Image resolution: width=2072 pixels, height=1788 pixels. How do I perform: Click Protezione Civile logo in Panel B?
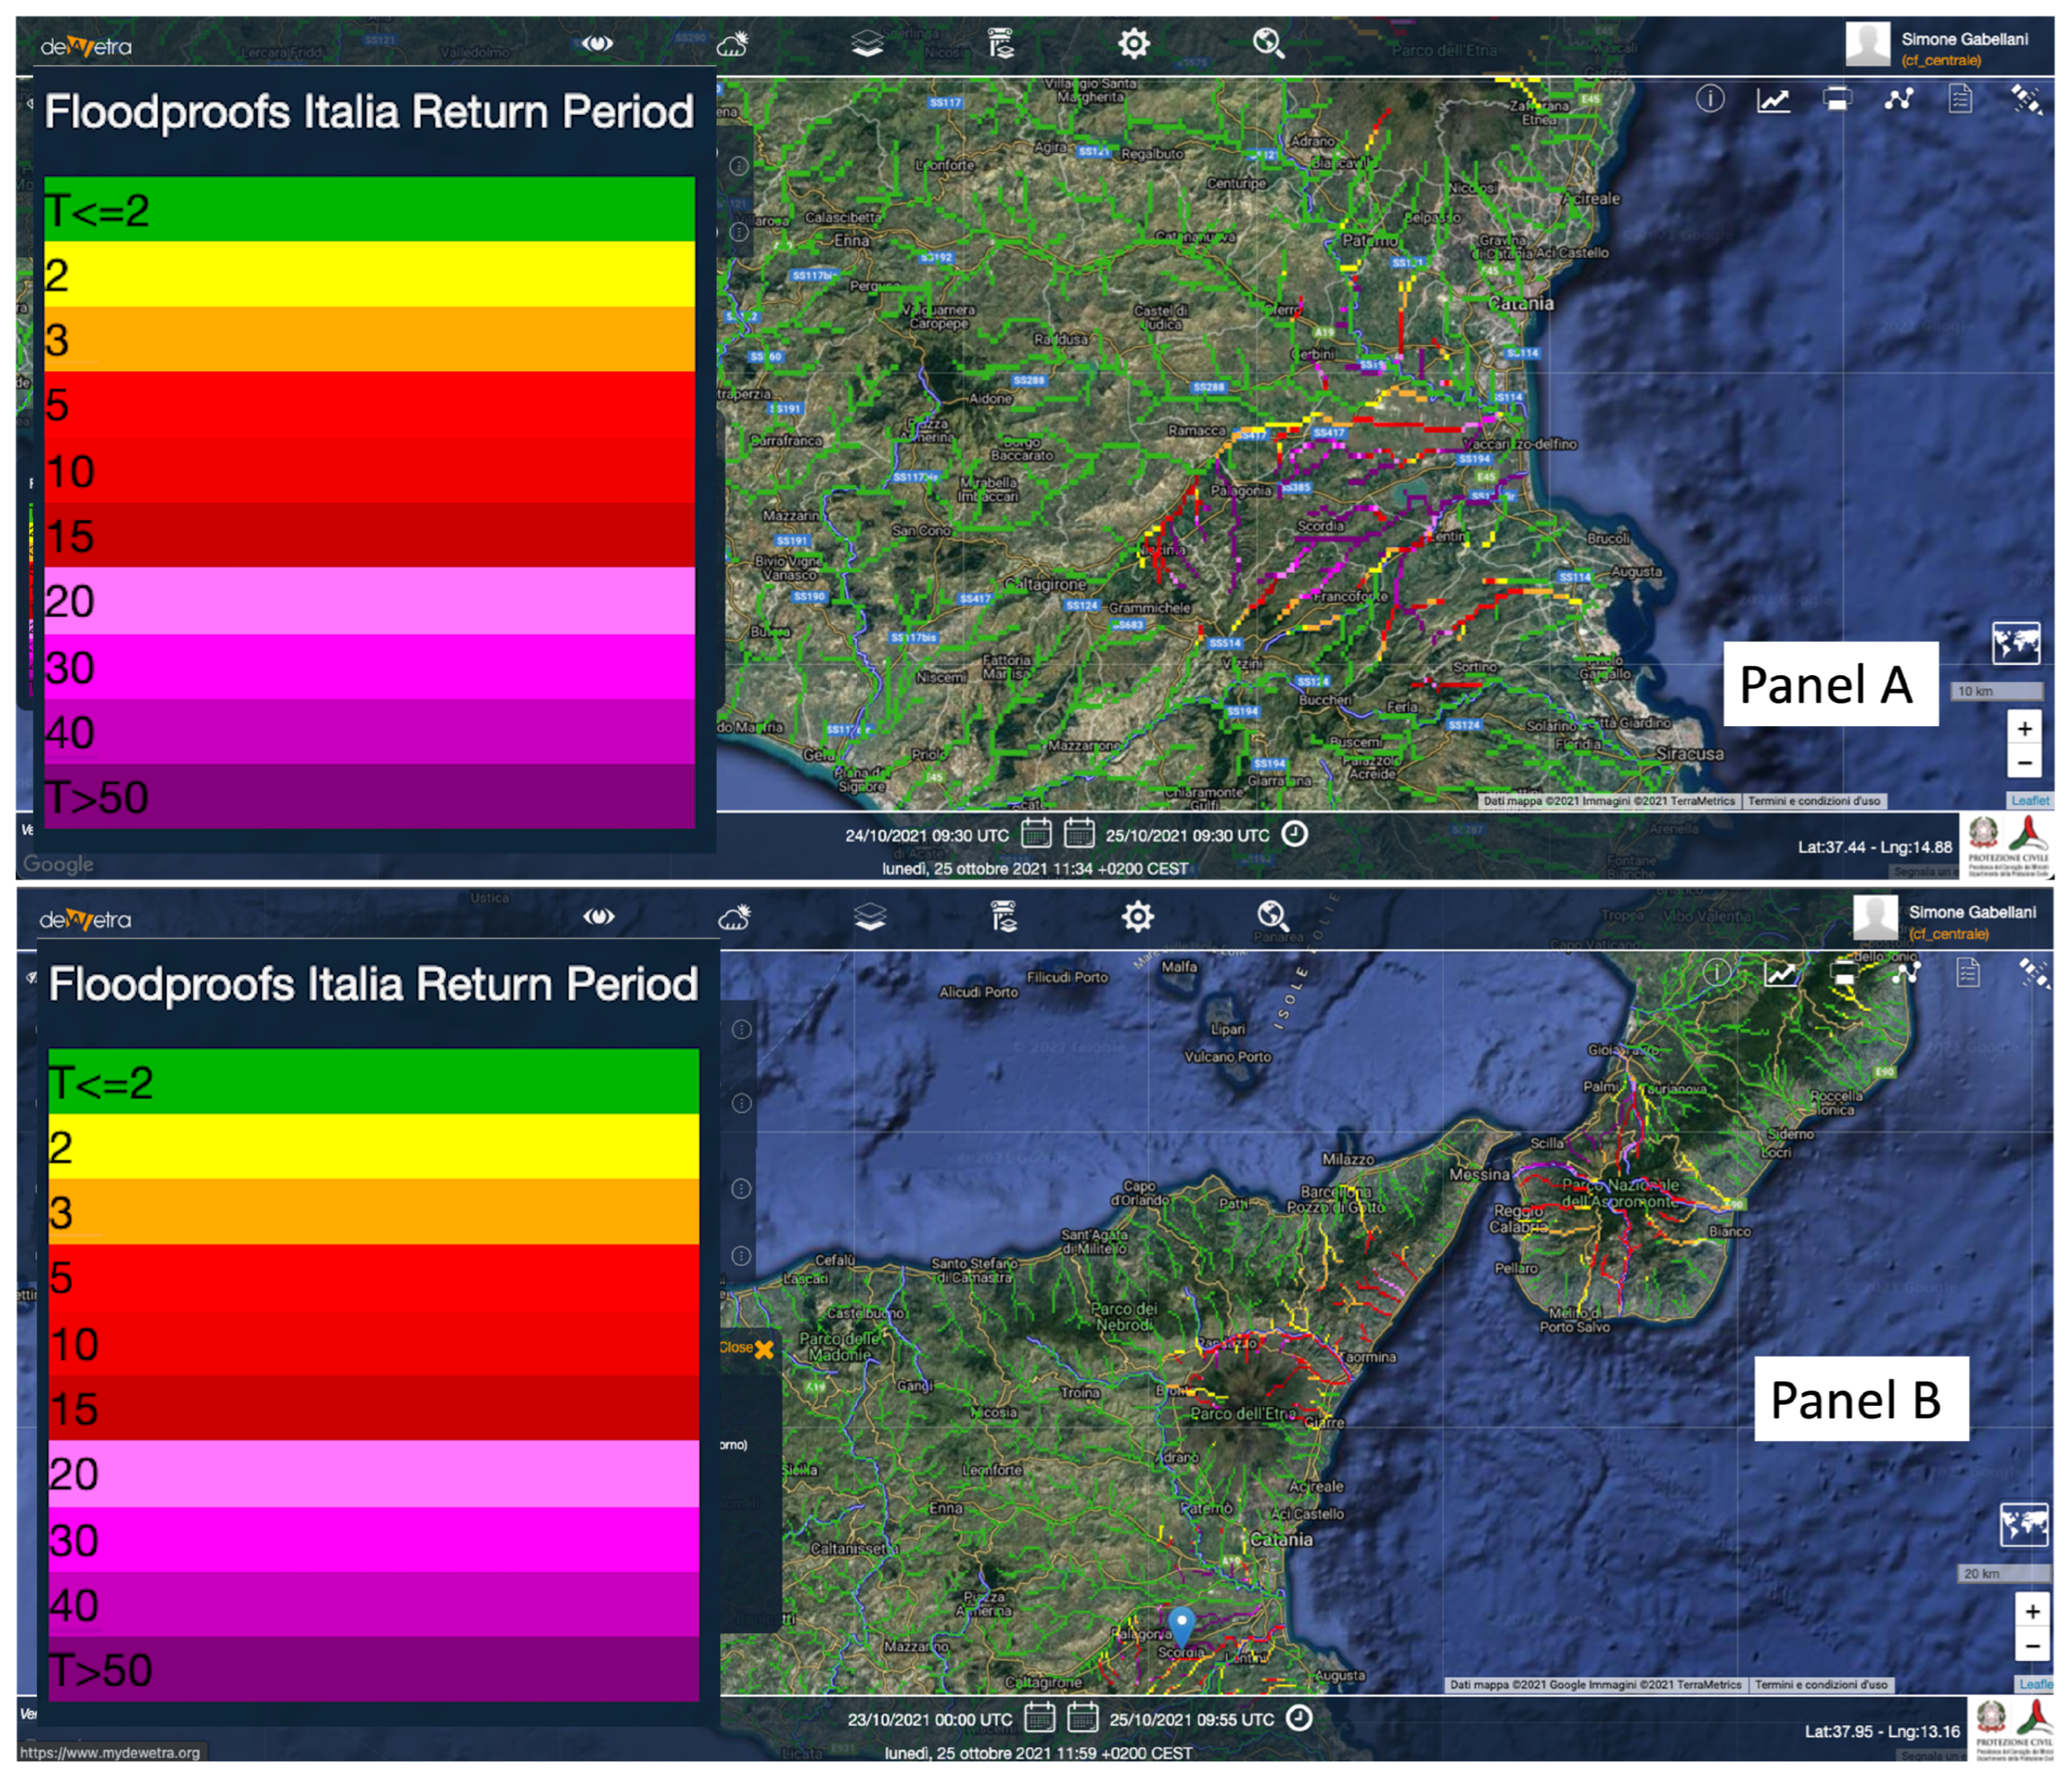[x=2014, y=1729]
